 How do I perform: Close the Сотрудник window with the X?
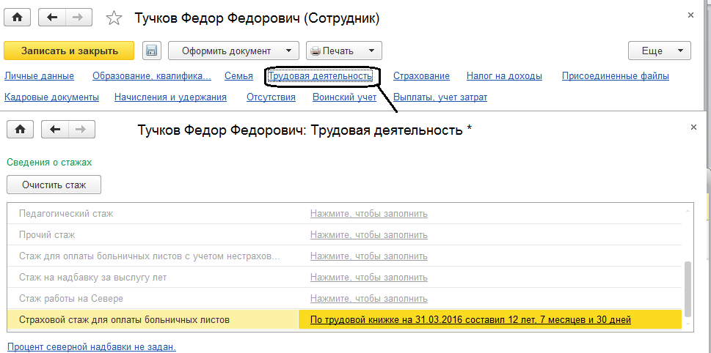coord(690,15)
